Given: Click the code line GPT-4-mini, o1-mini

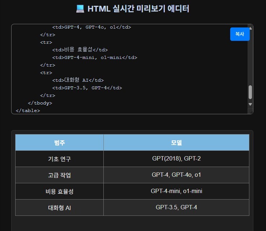Looking at the screenshot, I should click(x=95, y=57).
